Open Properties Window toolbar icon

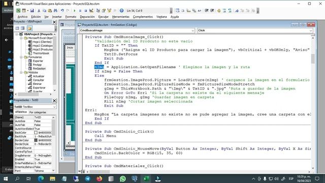tap(104, 11)
